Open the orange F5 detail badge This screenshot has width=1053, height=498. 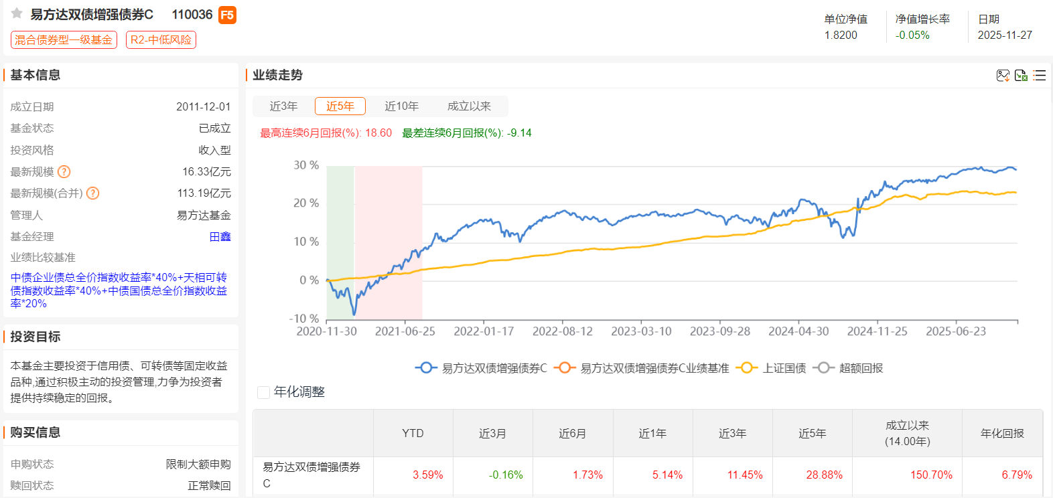tap(227, 15)
